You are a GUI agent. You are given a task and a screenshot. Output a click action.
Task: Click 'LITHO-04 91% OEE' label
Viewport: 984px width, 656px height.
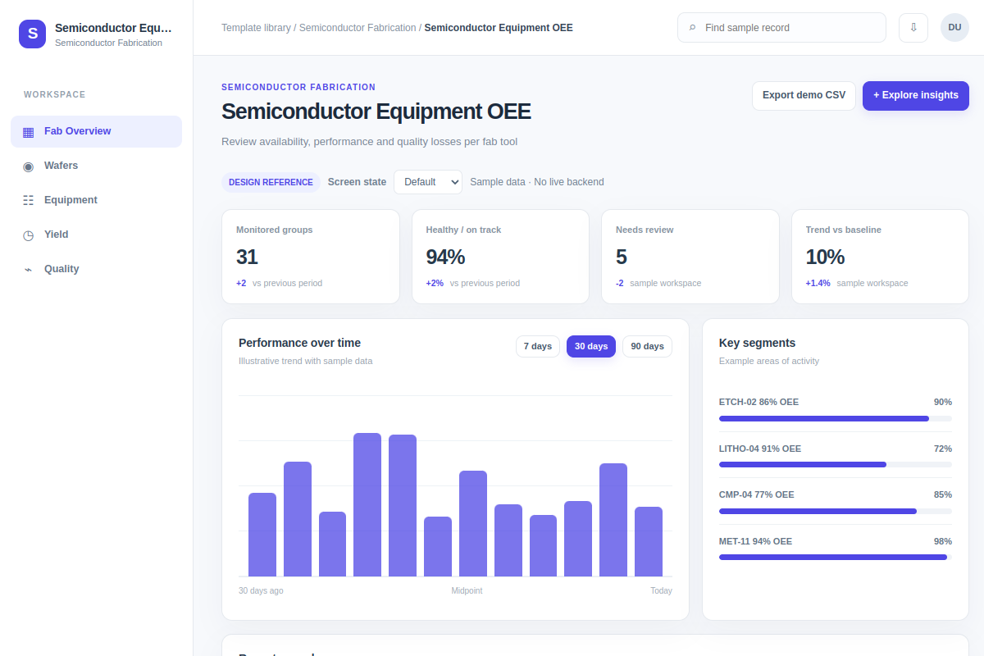(760, 449)
